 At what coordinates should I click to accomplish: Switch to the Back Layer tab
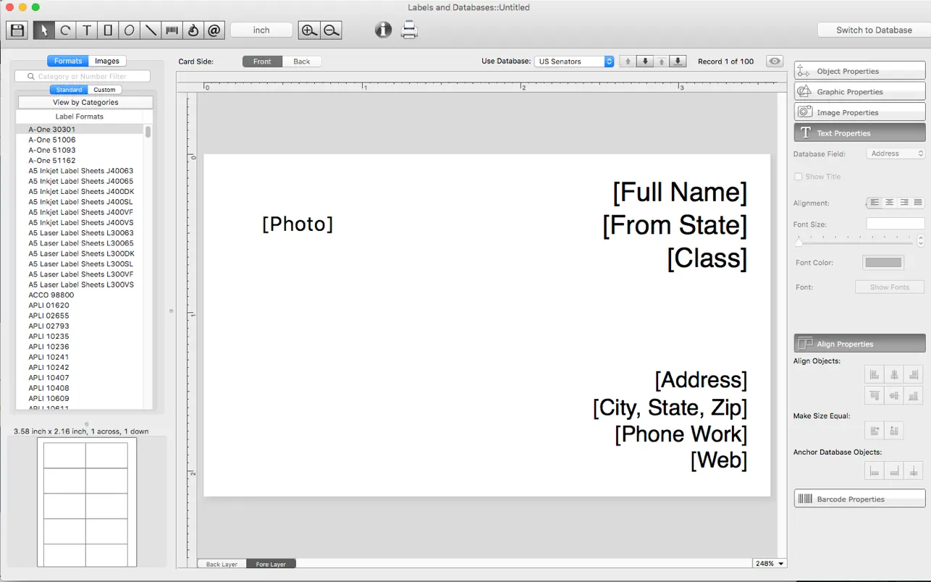click(x=222, y=564)
